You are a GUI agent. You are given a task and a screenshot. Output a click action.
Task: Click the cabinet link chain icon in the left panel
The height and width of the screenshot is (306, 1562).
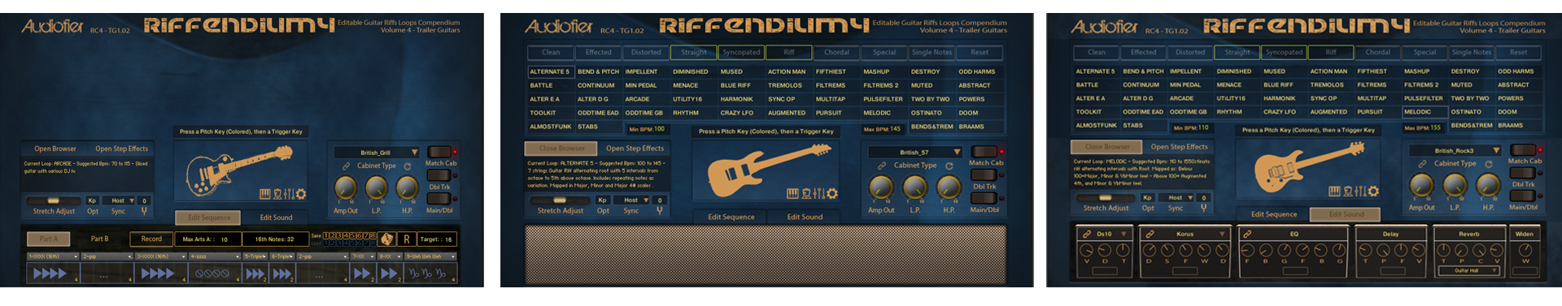pyautogui.click(x=346, y=166)
